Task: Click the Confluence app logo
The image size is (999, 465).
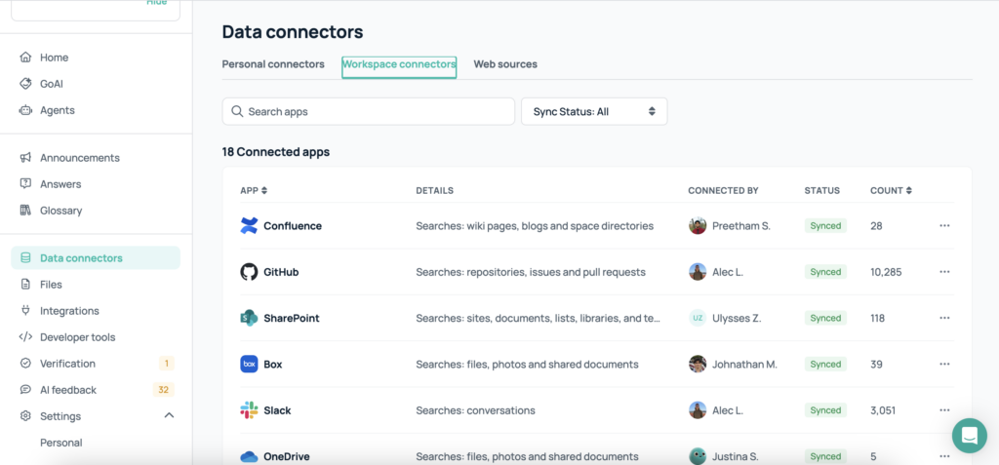Action: pos(249,225)
